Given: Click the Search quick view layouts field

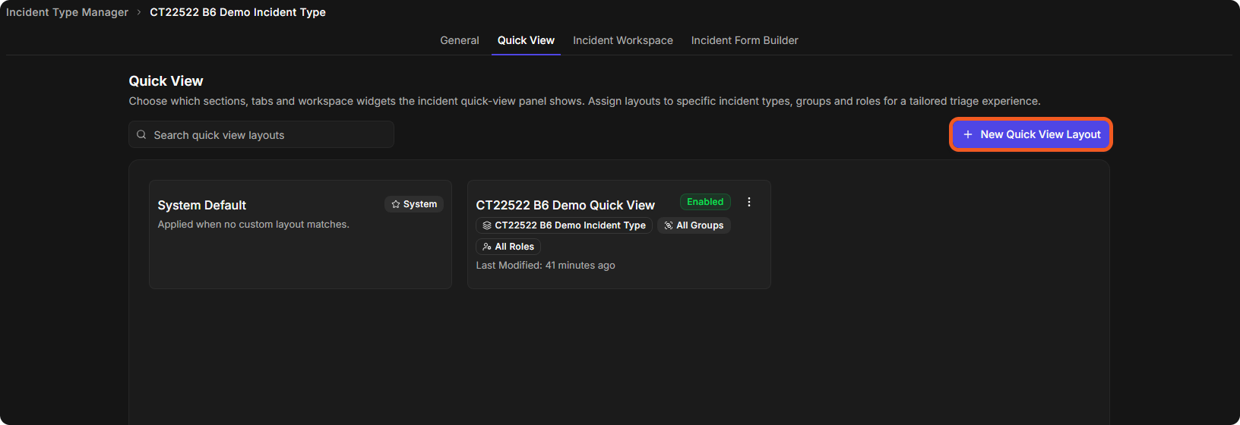Looking at the screenshot, I should click(261, 134).
